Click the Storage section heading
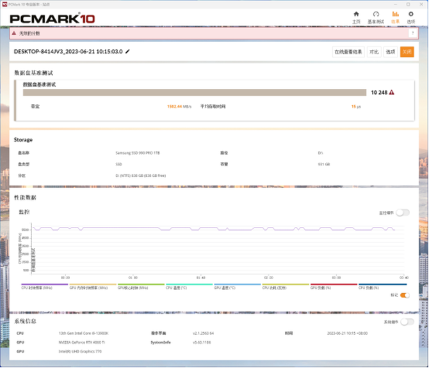The width and height of the screenshot is (429, 368). 23,140
